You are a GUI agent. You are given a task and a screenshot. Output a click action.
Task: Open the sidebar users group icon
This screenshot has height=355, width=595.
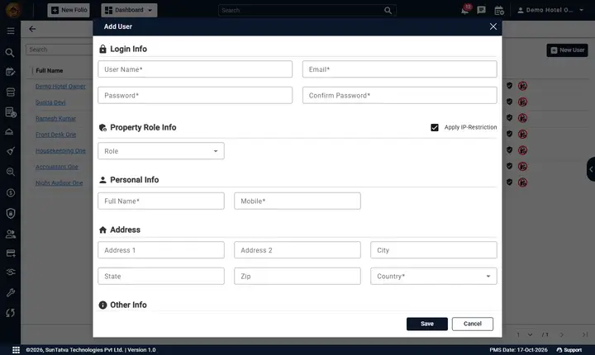pos(11,234)
